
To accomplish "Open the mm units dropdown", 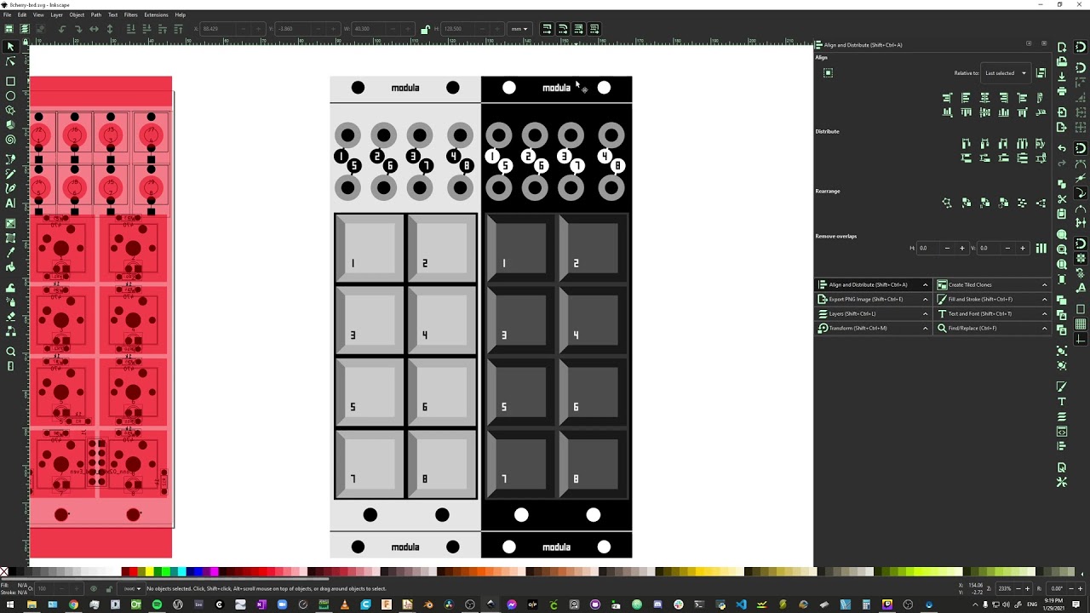I will (x=519, y=29).
